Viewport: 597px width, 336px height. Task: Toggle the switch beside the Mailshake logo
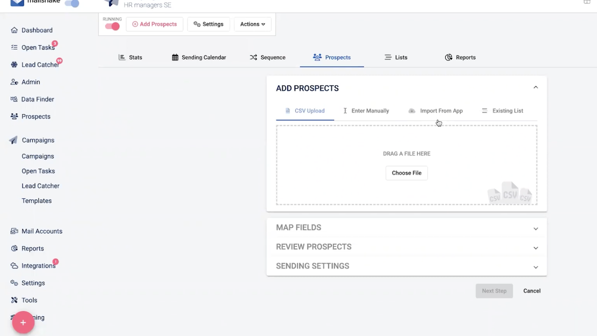click(72, 4)
